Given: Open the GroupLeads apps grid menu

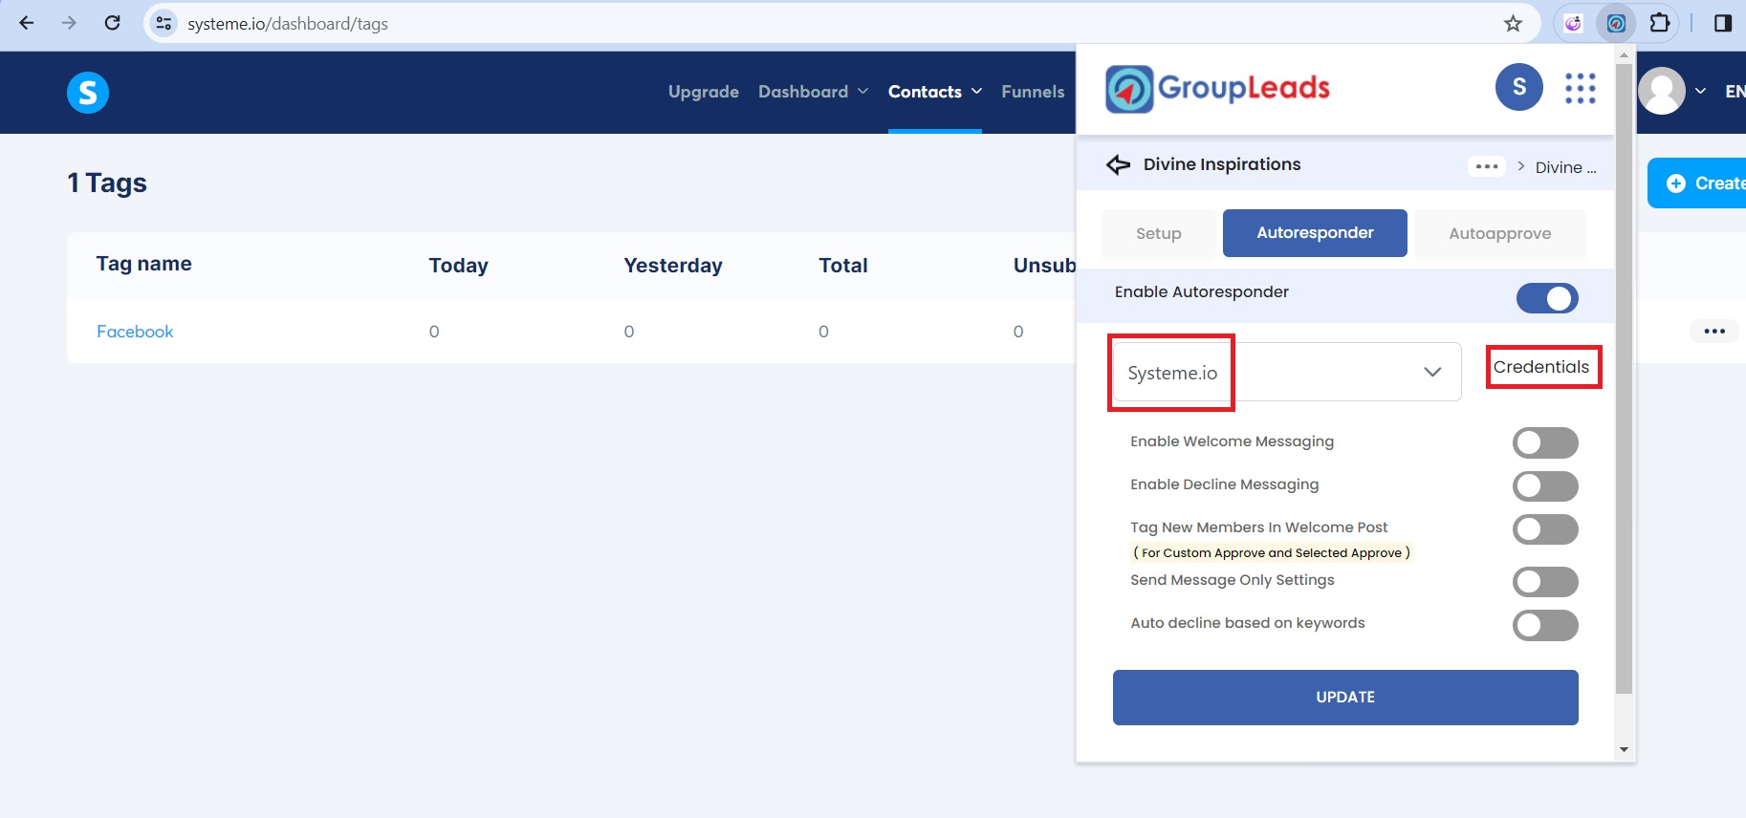Looking at the screenshot, I should pos(1581,88).
